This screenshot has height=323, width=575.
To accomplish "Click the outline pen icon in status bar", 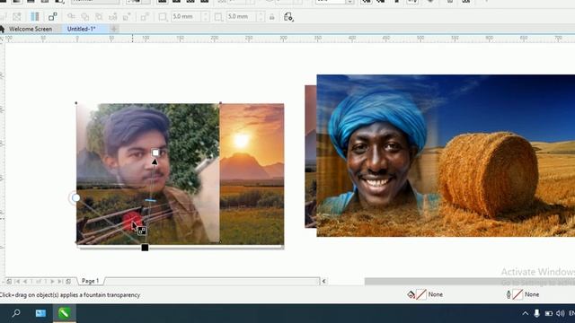I will [509, 294].
